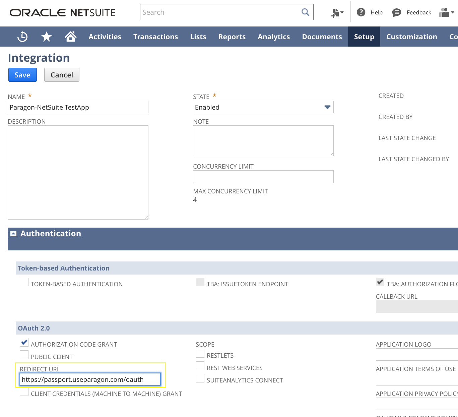Enable Token-Based Authentication
The height and width of the screenshot is (417, 458).
pyautogui.click(x=24, y=282)
